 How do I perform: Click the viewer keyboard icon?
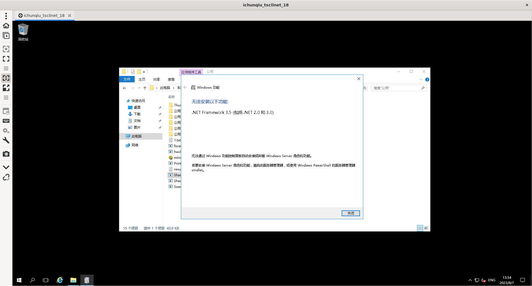(x=6, y=121)
